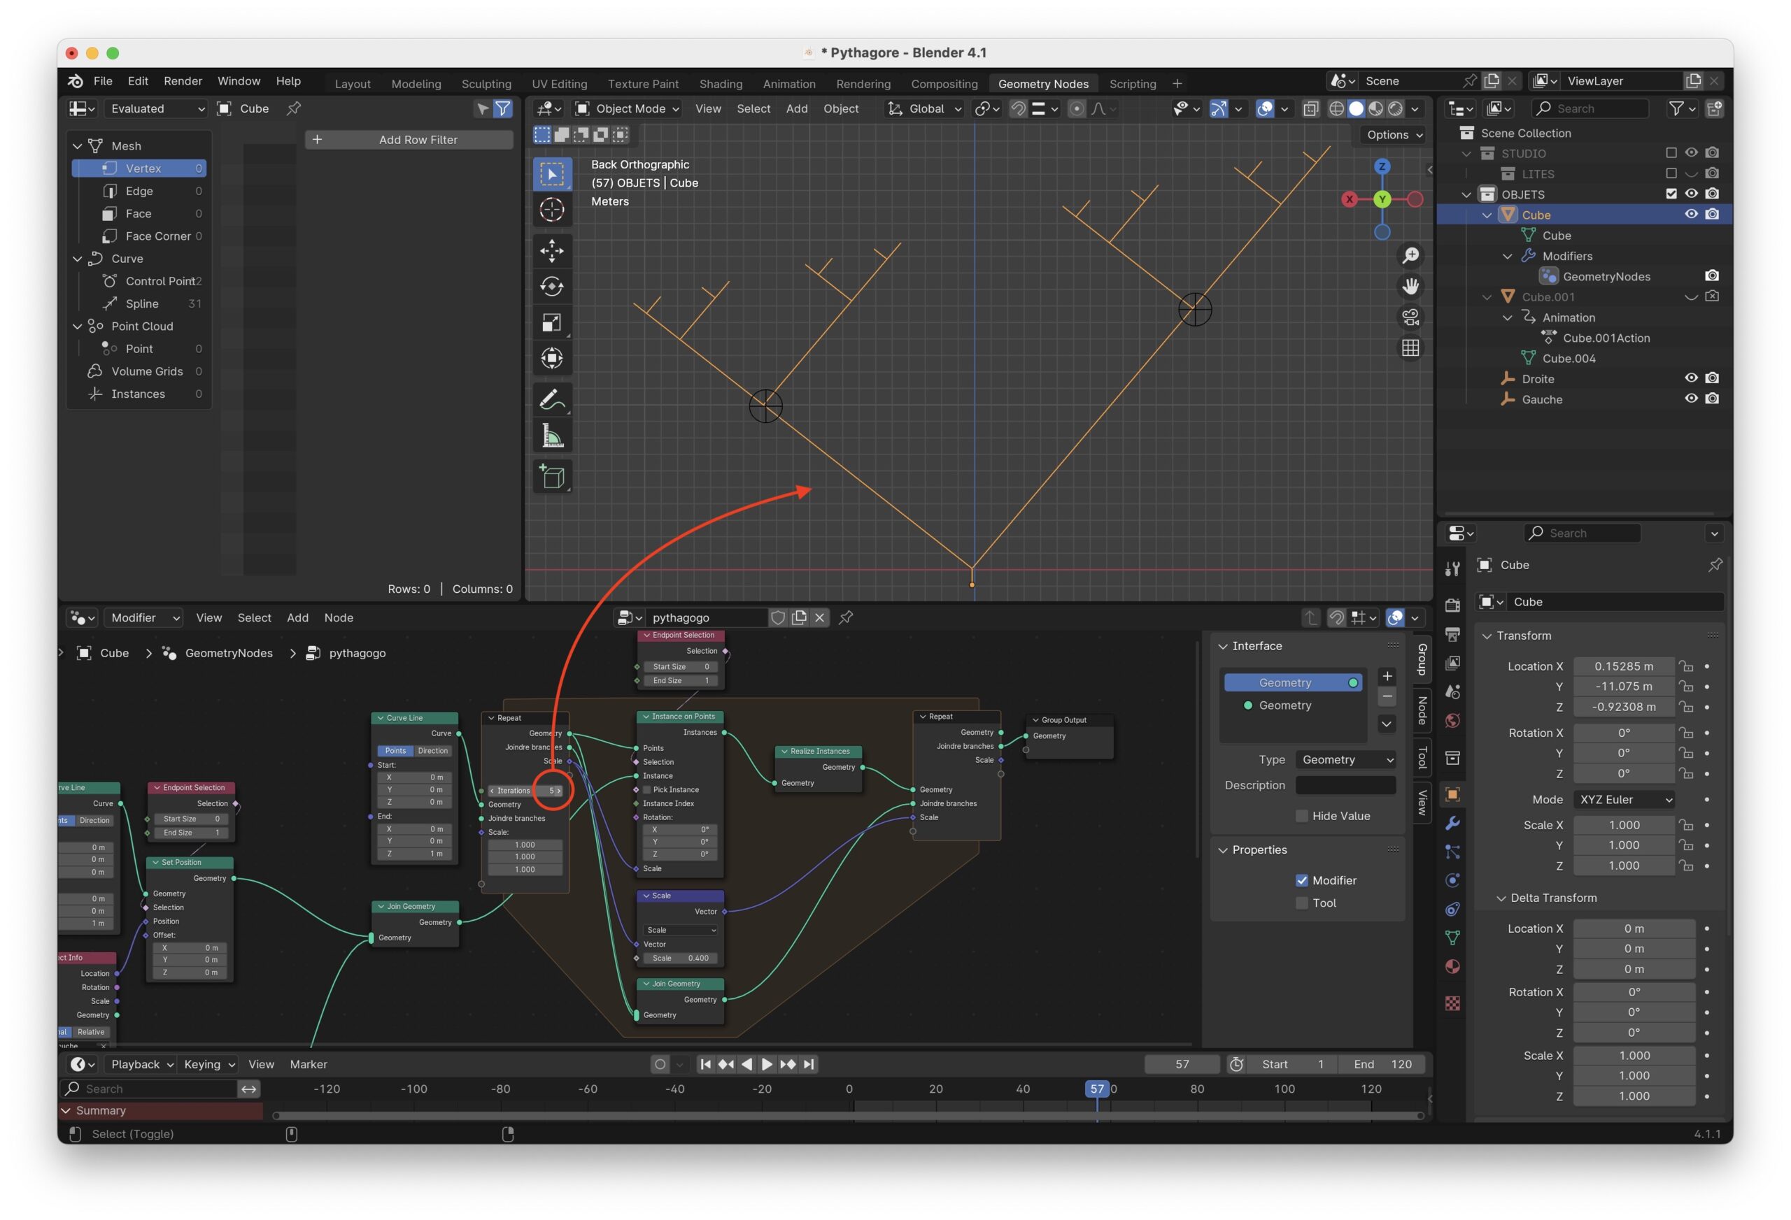Activate the Scale tool
Image resolution: width=1791 pixels, height=1220 pixels.
coord(552,322)
